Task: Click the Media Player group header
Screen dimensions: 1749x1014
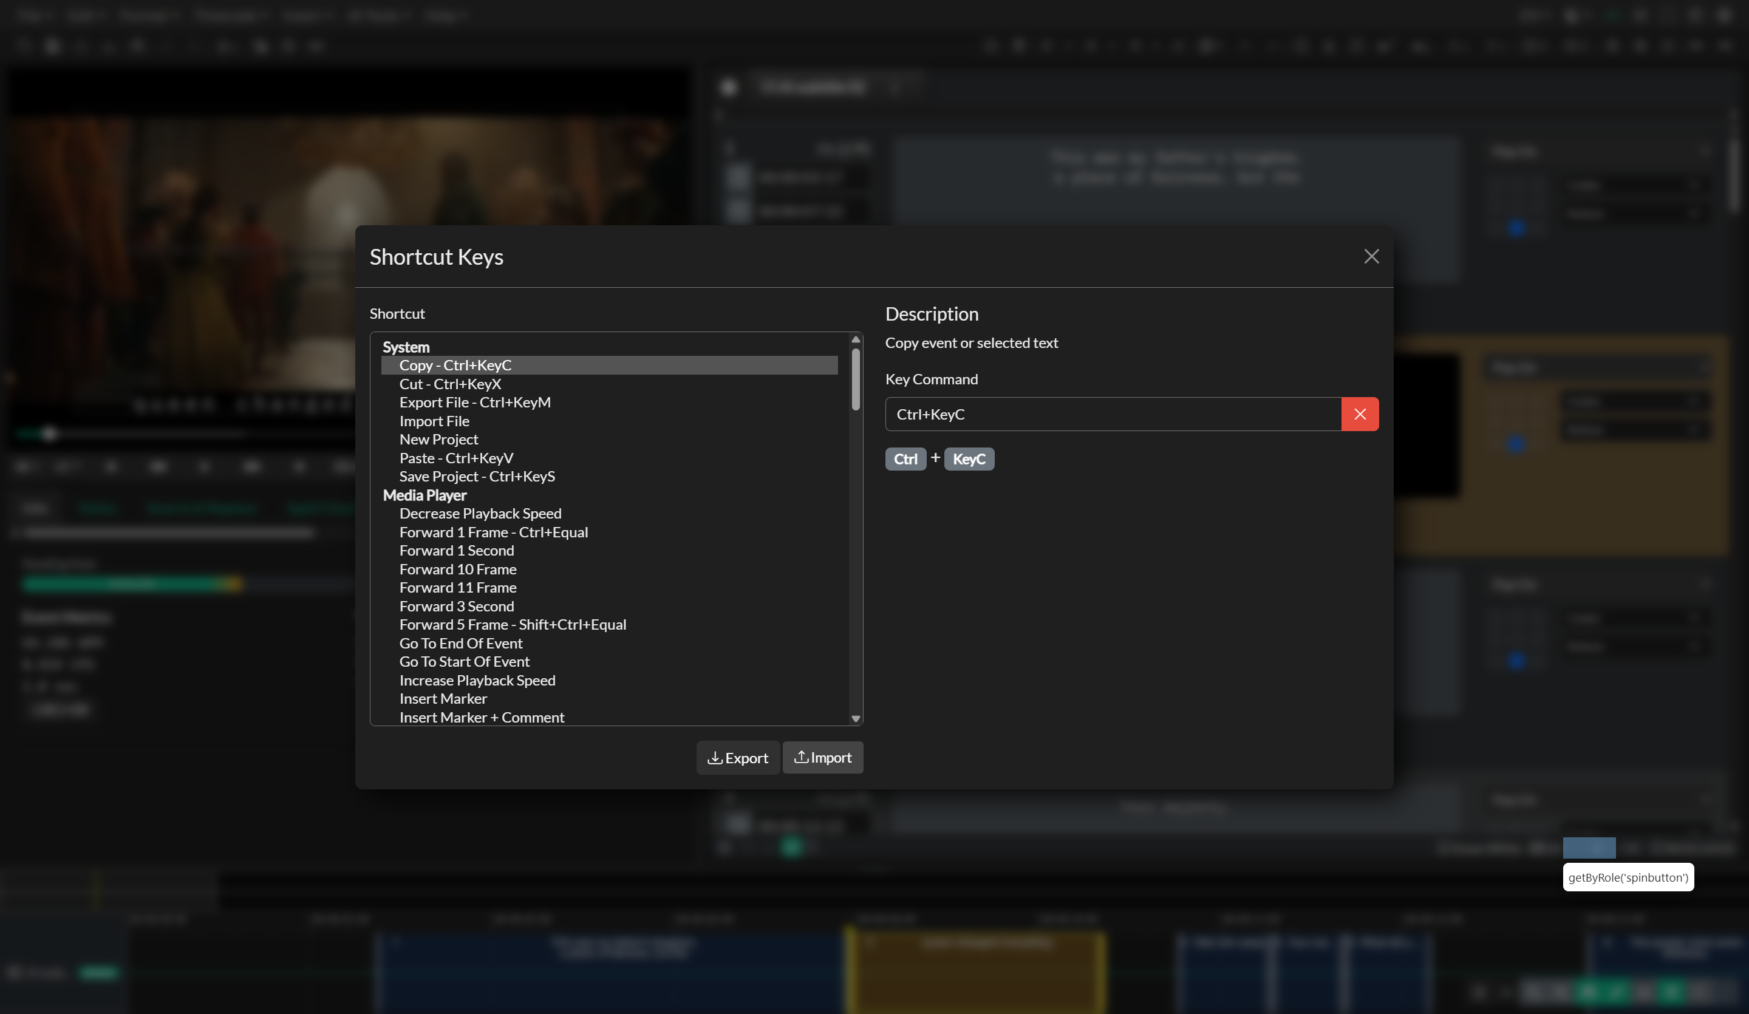Action: (424, 495)
